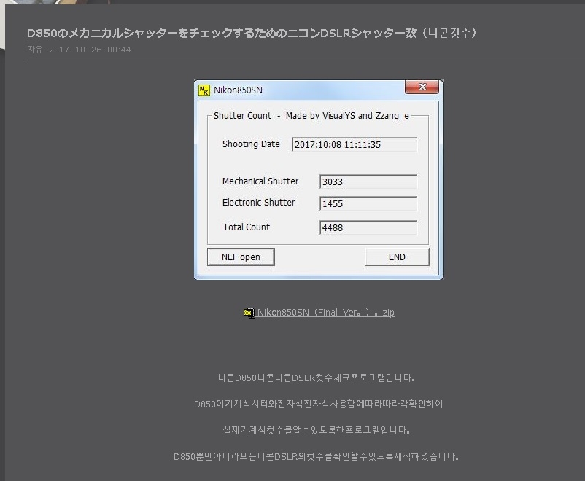Click the Shooting Date field
Screen dimensions: 585x481
[x=355, y=145]
